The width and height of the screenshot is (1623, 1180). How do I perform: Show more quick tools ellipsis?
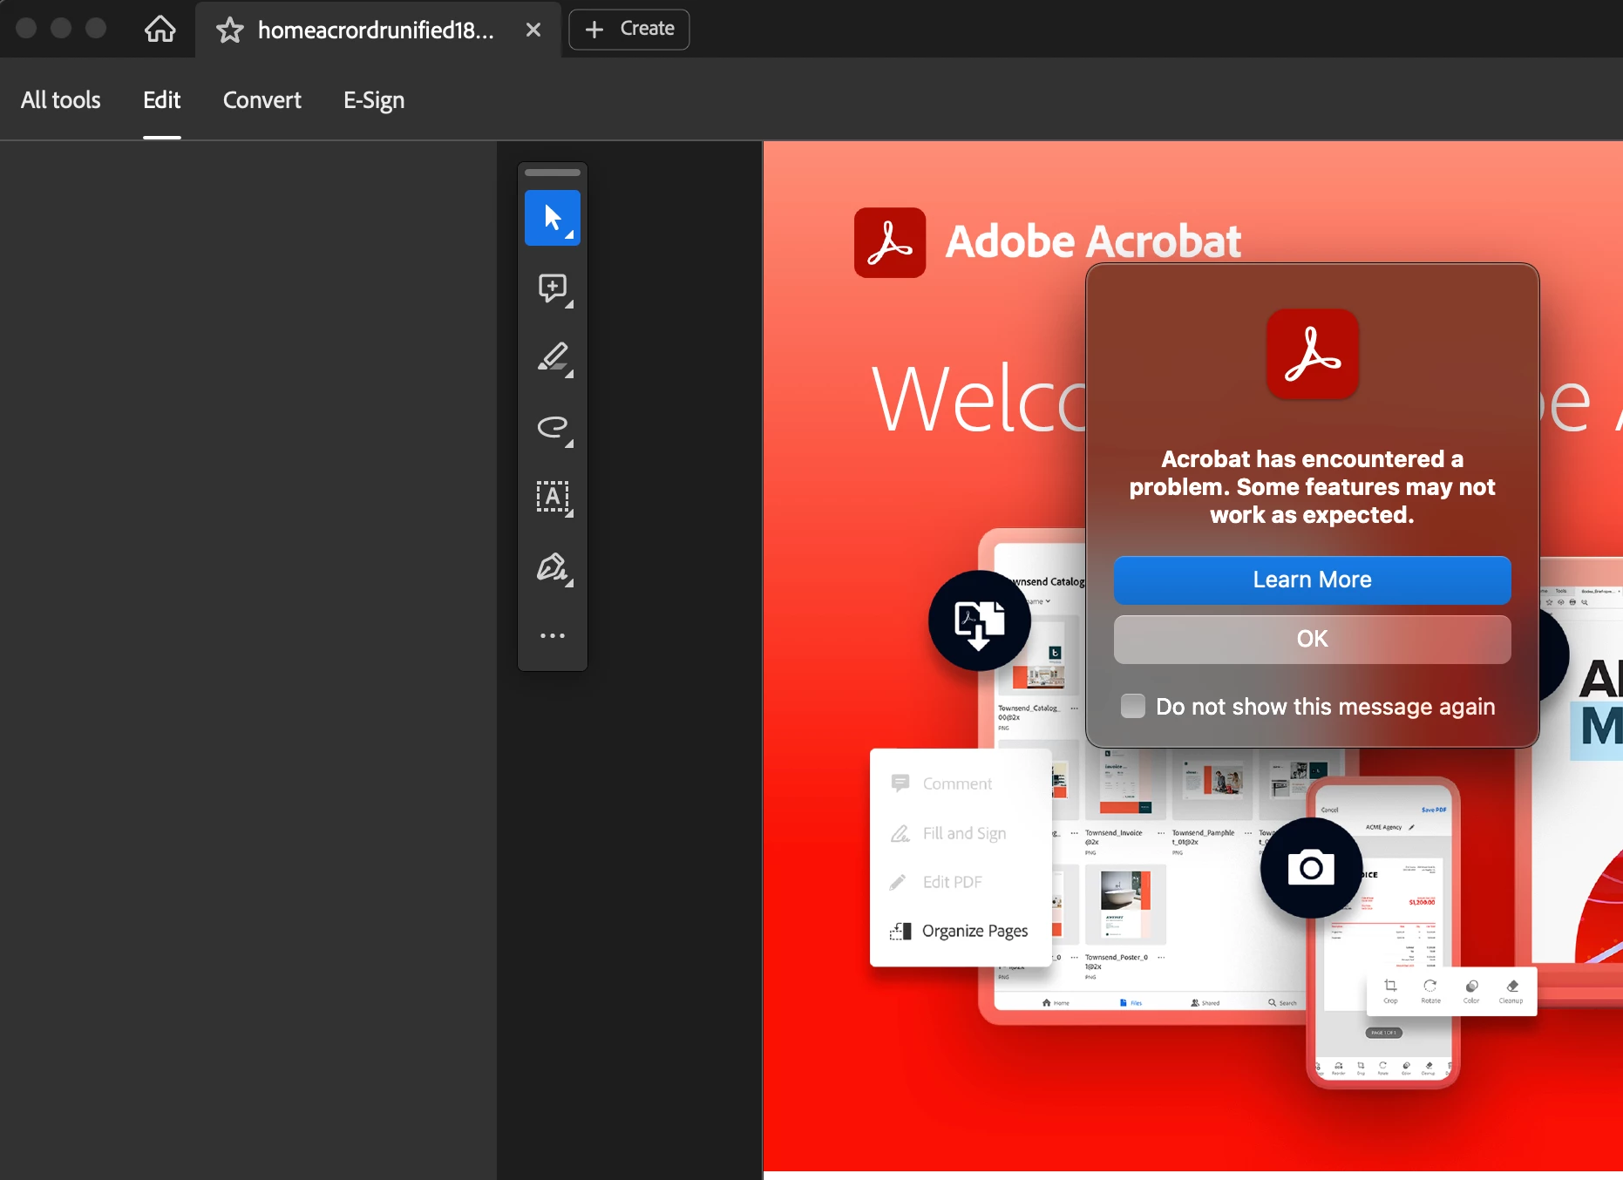pyautogui.click(x=553, y=635)
